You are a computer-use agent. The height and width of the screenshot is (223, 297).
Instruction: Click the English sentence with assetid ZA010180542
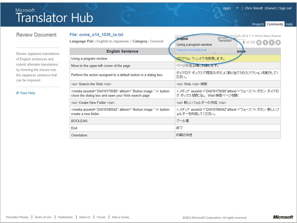(x=123, y=112)
